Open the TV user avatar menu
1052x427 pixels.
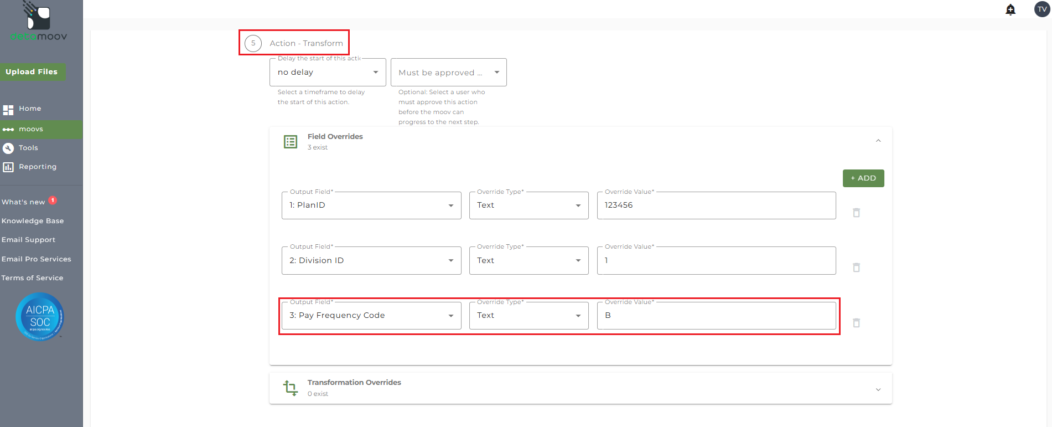[1042, 9]
